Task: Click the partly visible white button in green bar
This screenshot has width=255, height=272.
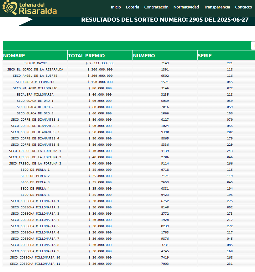Action: [253, 46]
